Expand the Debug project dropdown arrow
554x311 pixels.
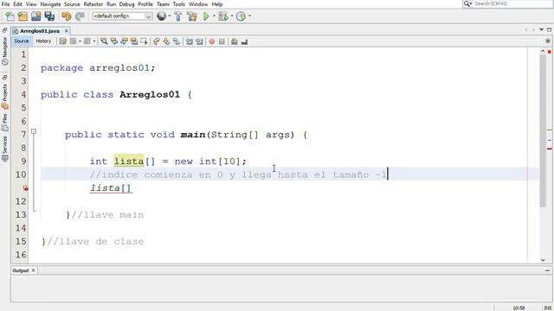tap(232, 16)
